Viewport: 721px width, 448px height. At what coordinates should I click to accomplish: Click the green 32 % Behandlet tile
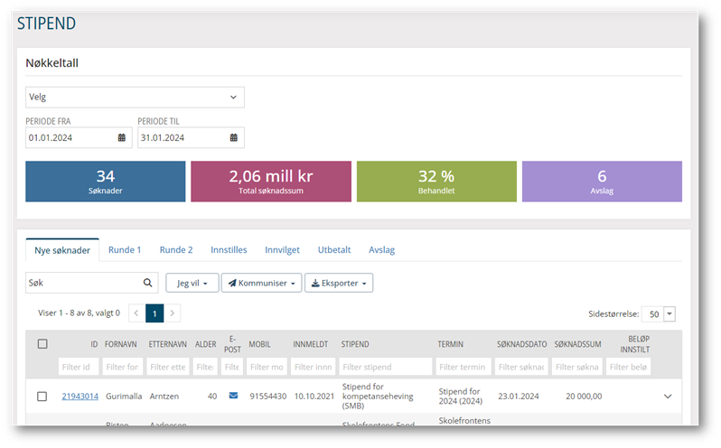[x=436, y=182]
